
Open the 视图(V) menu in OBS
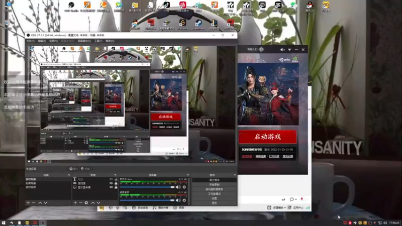pos(53,41)
